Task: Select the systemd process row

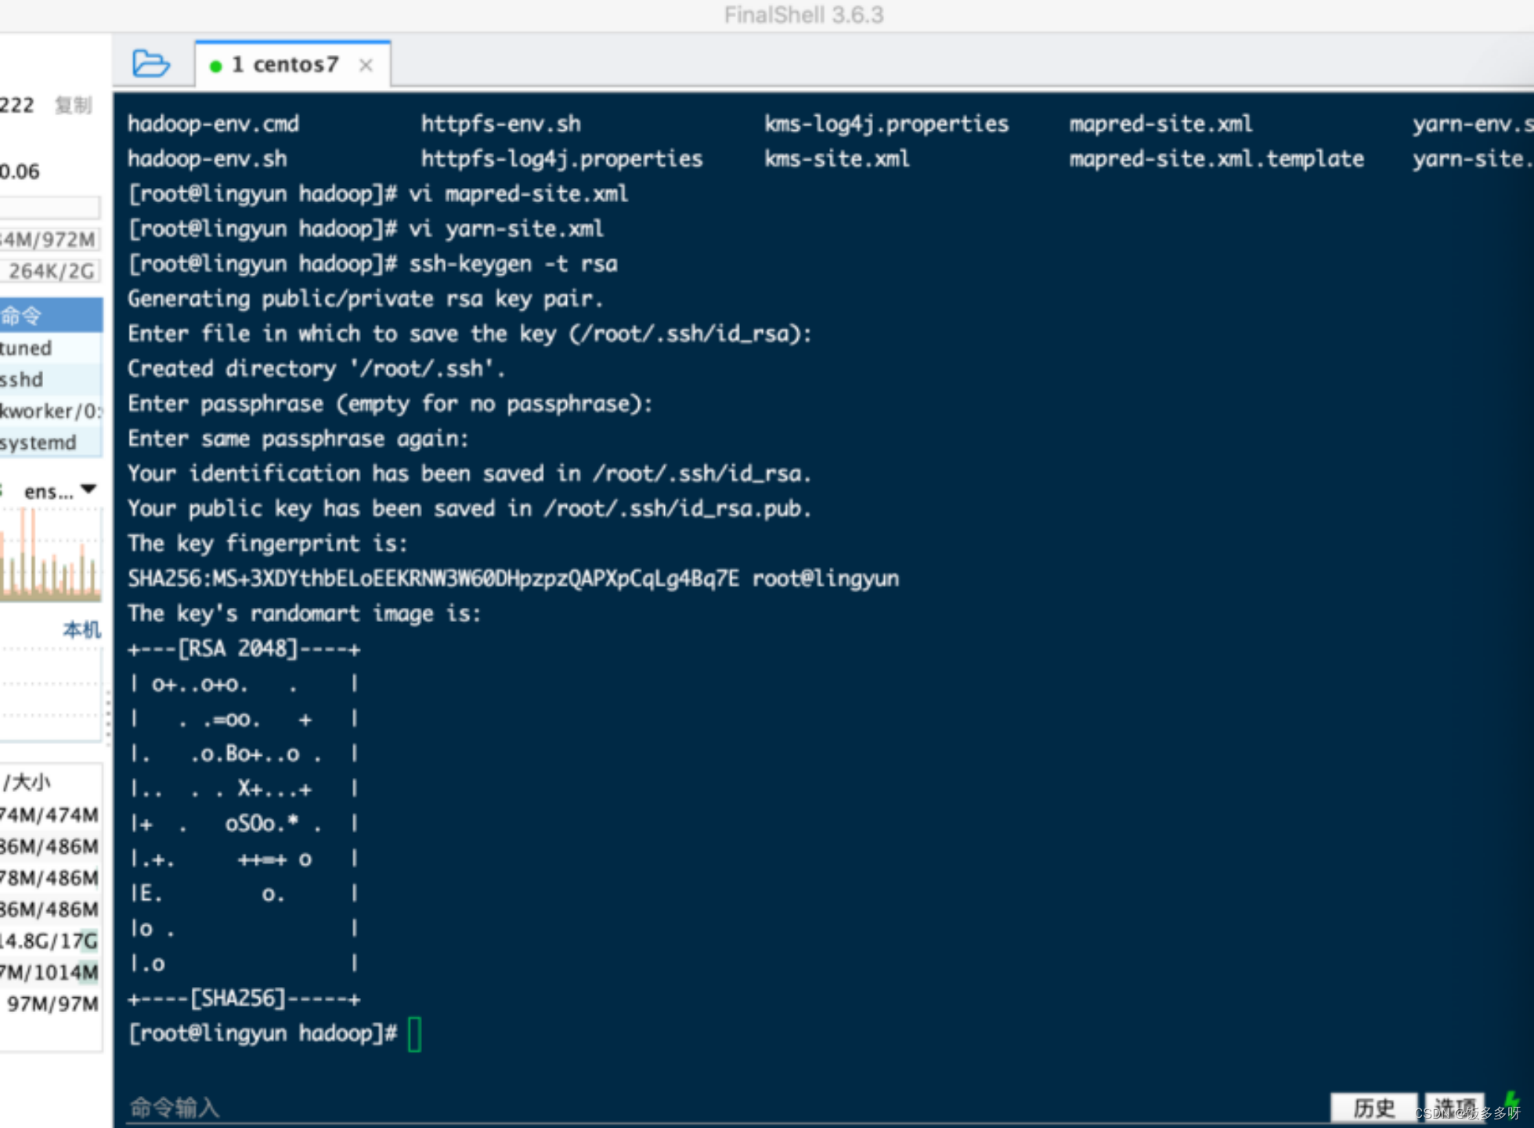Action: click(51, 443)
